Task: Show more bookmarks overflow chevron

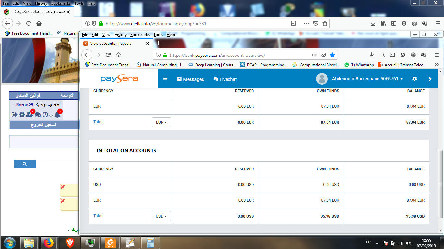Action: (437, 65)
